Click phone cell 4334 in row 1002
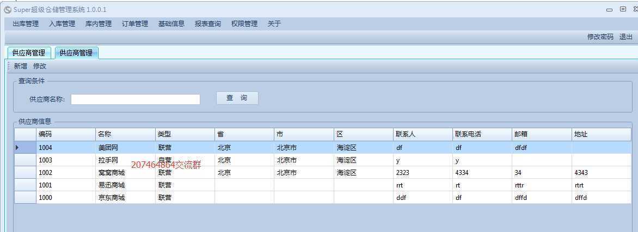 [482, 173]
